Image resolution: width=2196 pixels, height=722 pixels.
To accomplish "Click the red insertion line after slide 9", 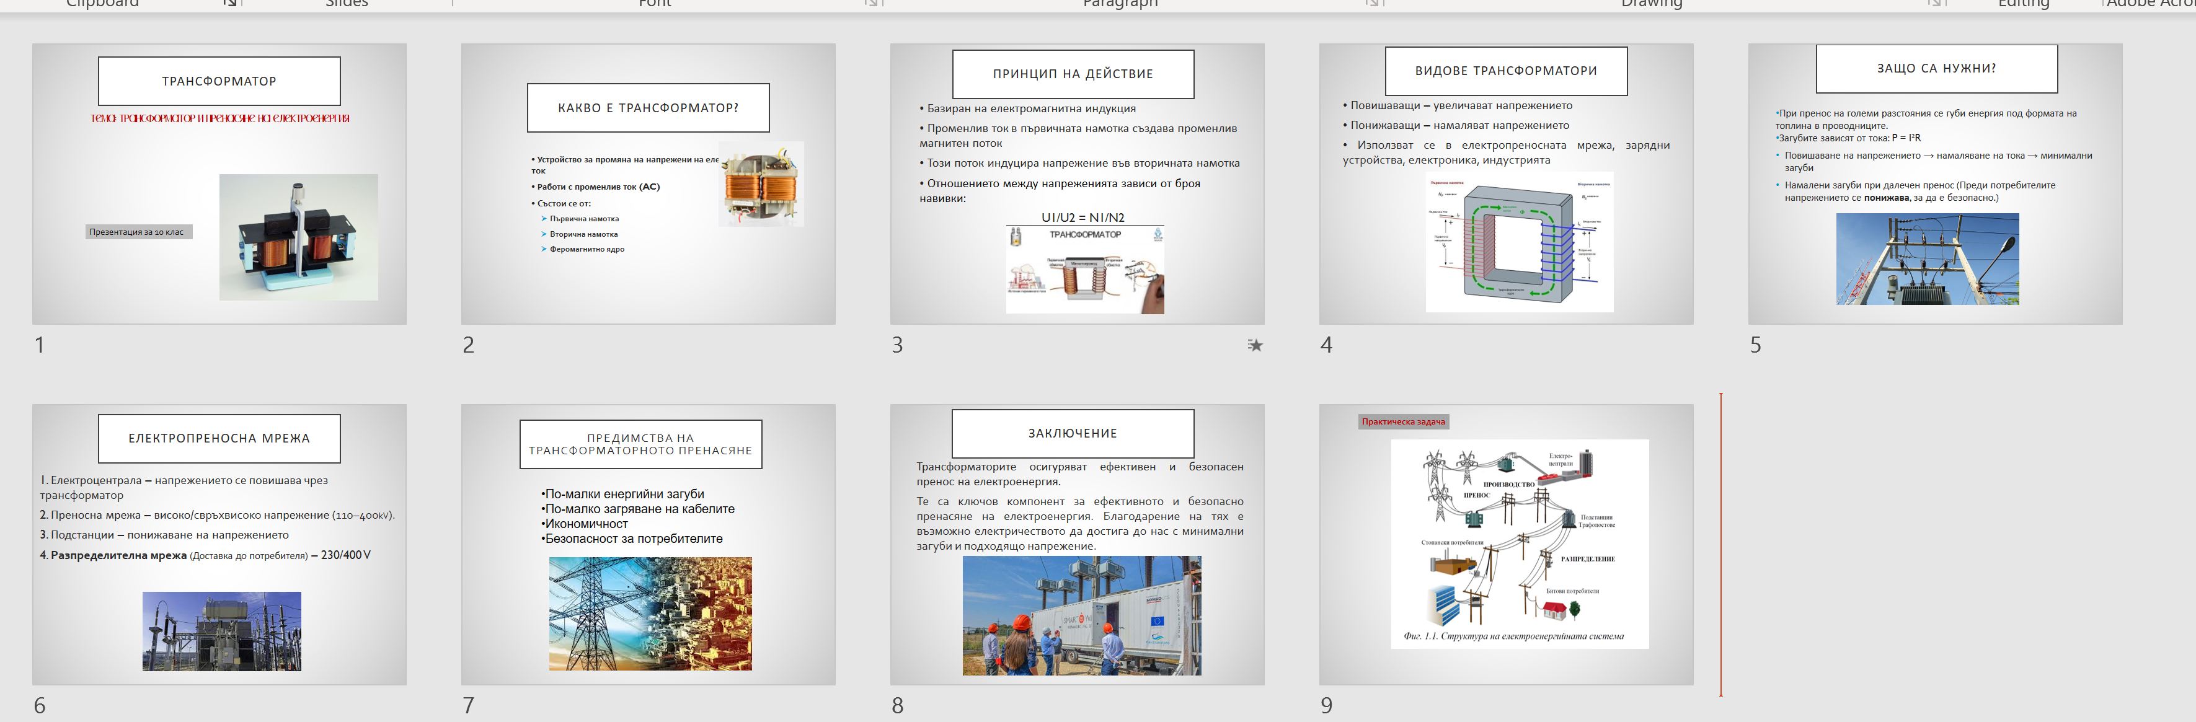I will click(1721, 544).
